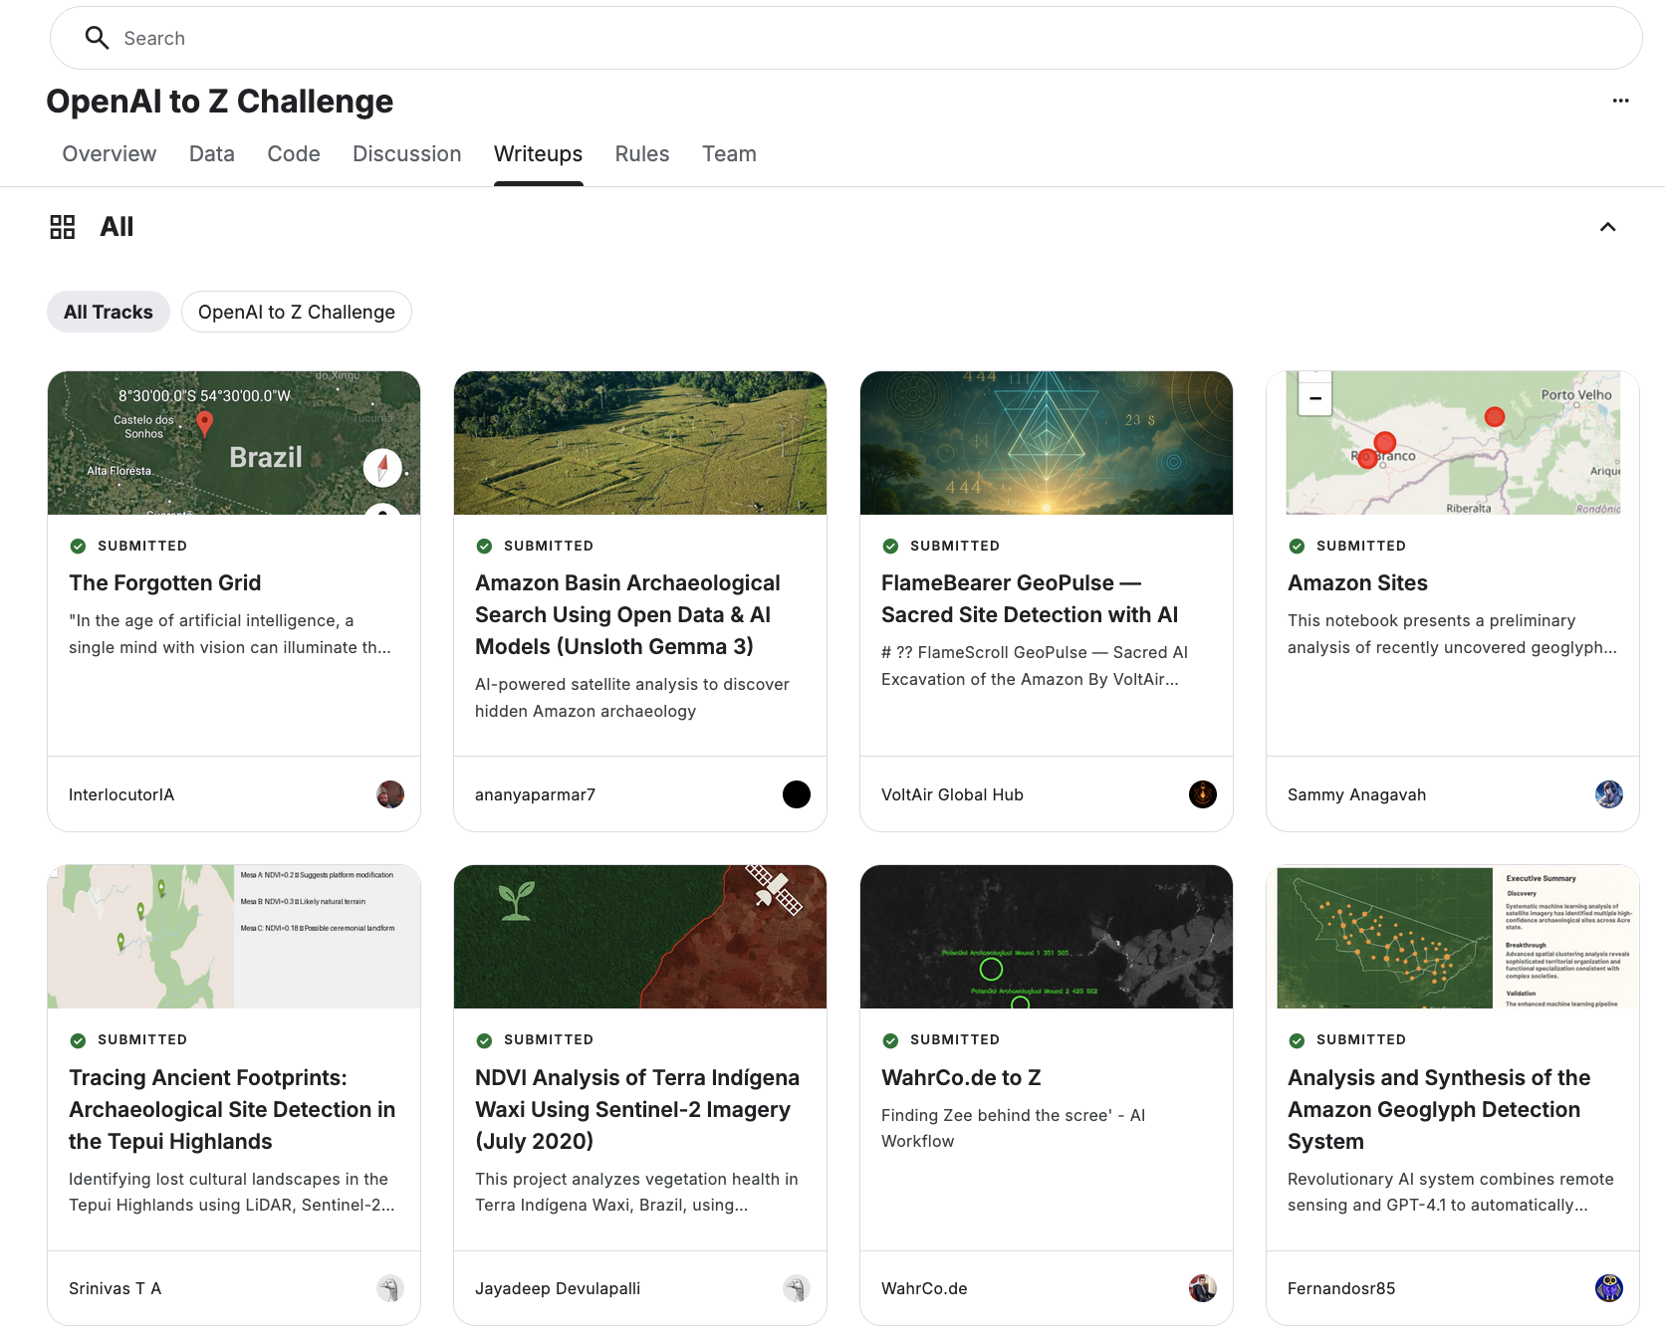1665x1340 pixels.
Task: Open the Rules tab
Action: 642,154
